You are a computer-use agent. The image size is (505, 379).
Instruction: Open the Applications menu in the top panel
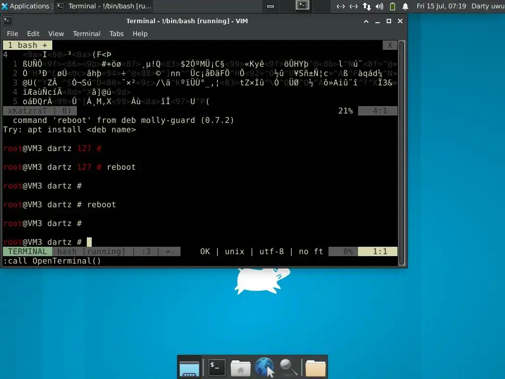[26, 6]
